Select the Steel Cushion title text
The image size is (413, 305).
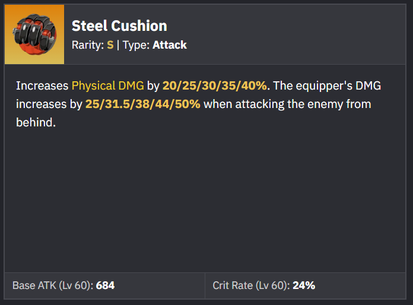click(119, 26)
